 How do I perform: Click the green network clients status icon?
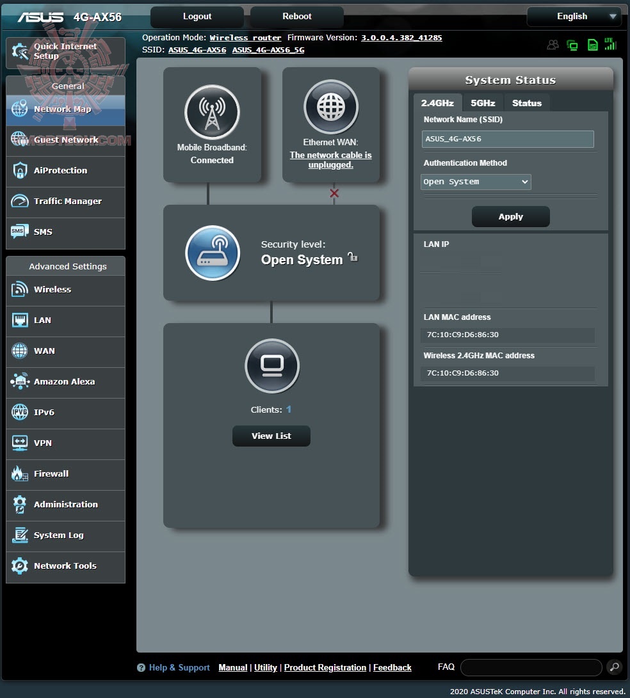point(572,45)
